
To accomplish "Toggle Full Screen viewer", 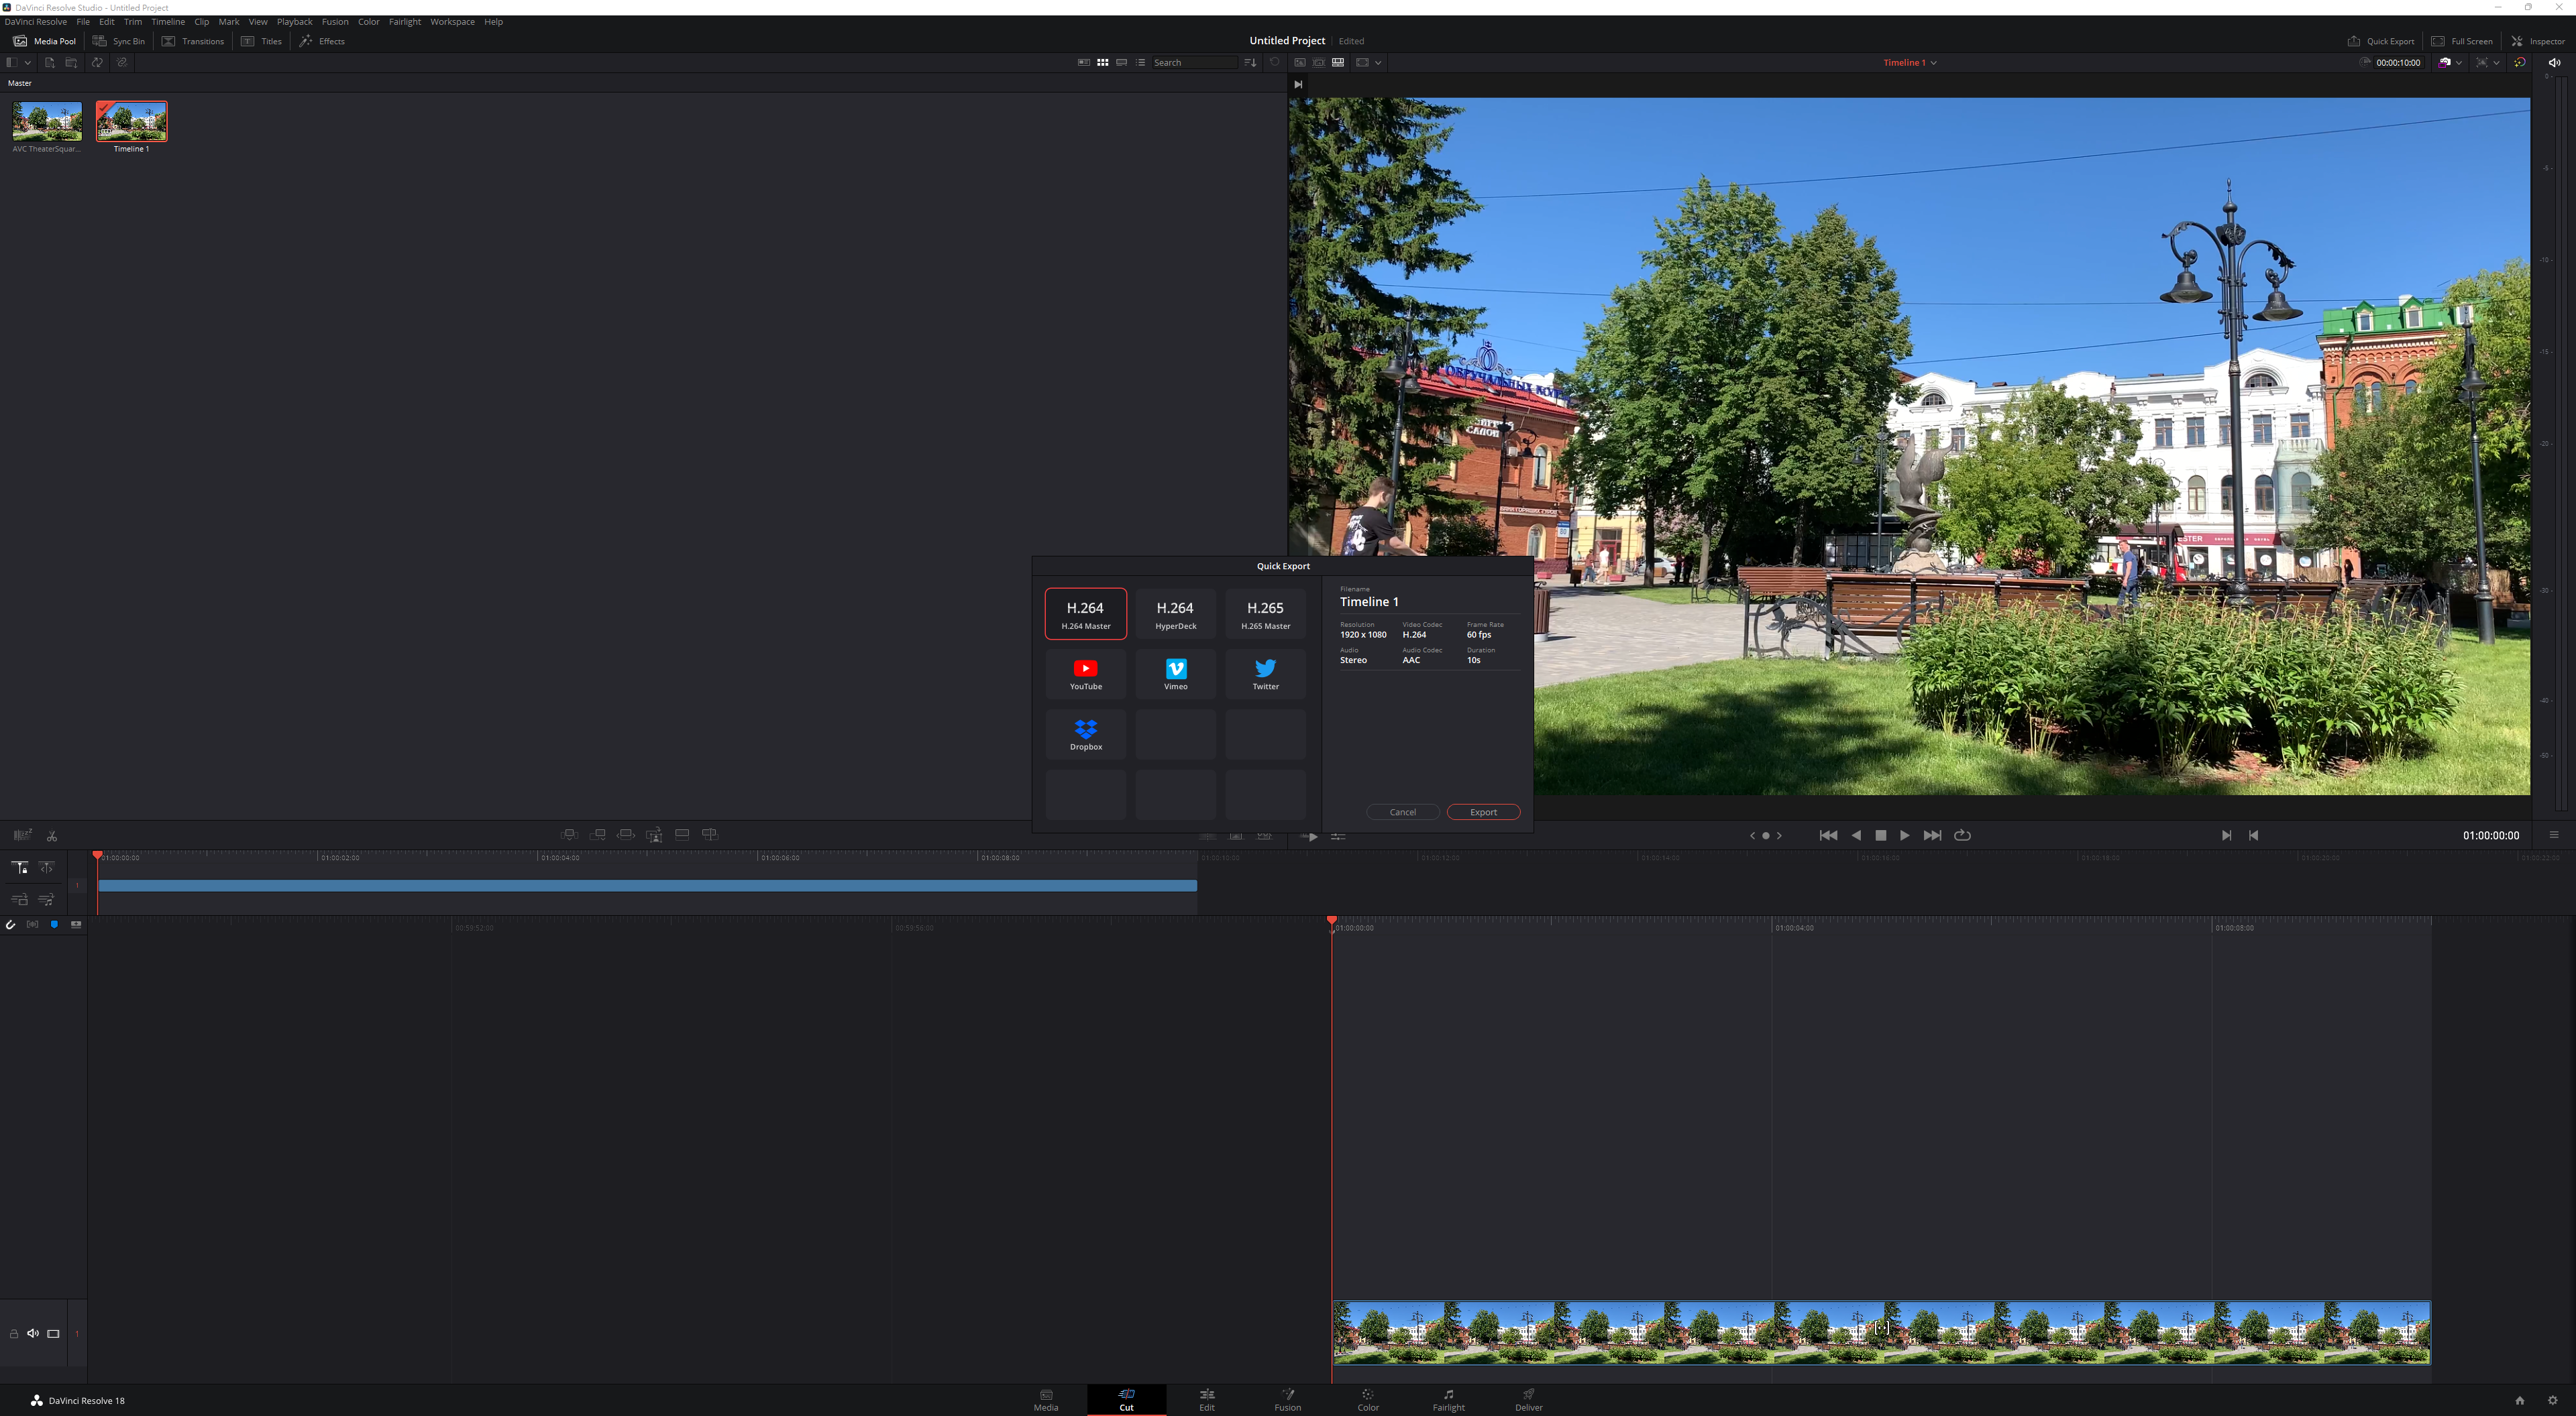I will point(2461,41).
